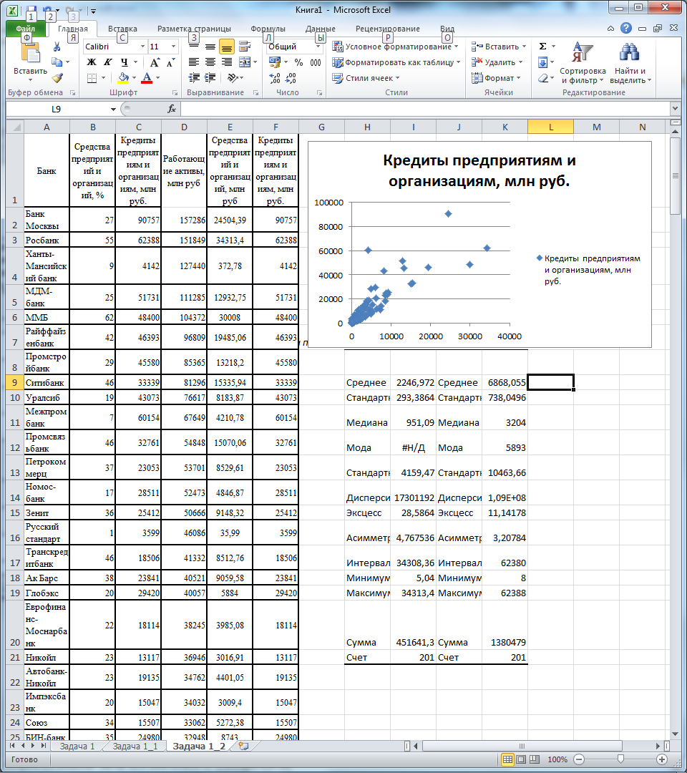Click the insert new worksheet tab icon

click(x=243, y=746)
